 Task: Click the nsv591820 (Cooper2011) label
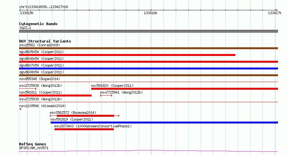click(x=113, y=86)
